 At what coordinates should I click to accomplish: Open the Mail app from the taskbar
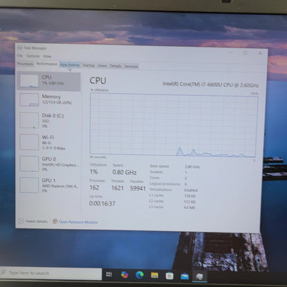185,276
